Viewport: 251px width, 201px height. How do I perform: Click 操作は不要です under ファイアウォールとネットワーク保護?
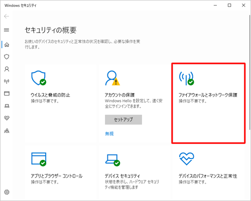(x=193, y=101)
